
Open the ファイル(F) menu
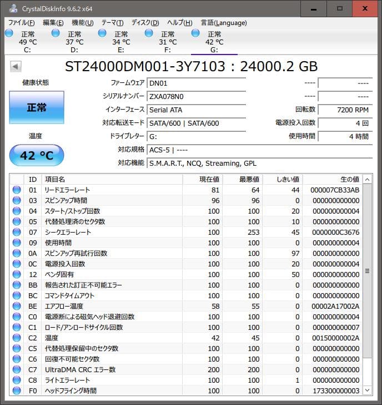point(22,23)
